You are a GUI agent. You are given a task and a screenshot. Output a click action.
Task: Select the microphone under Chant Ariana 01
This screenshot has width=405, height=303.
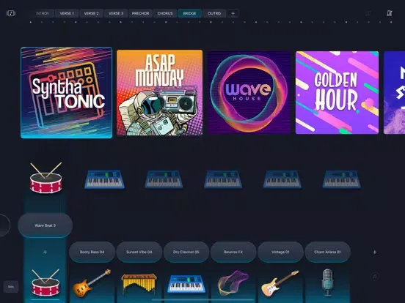point(327,282)
